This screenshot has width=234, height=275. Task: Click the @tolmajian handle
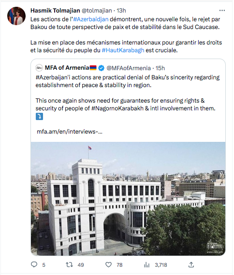pos(97,11)
